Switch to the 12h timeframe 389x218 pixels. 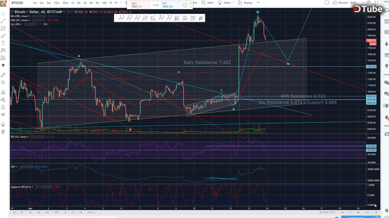click(105, 2)
